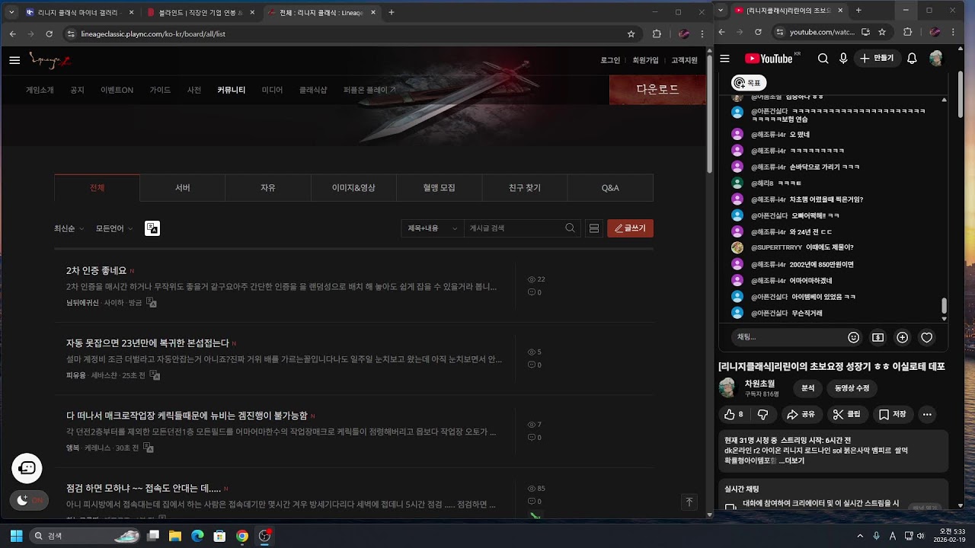Screen dimensions: 975x548
Task: Open the 커뮤니티 nav menu
Action: (x=232, y=90)
